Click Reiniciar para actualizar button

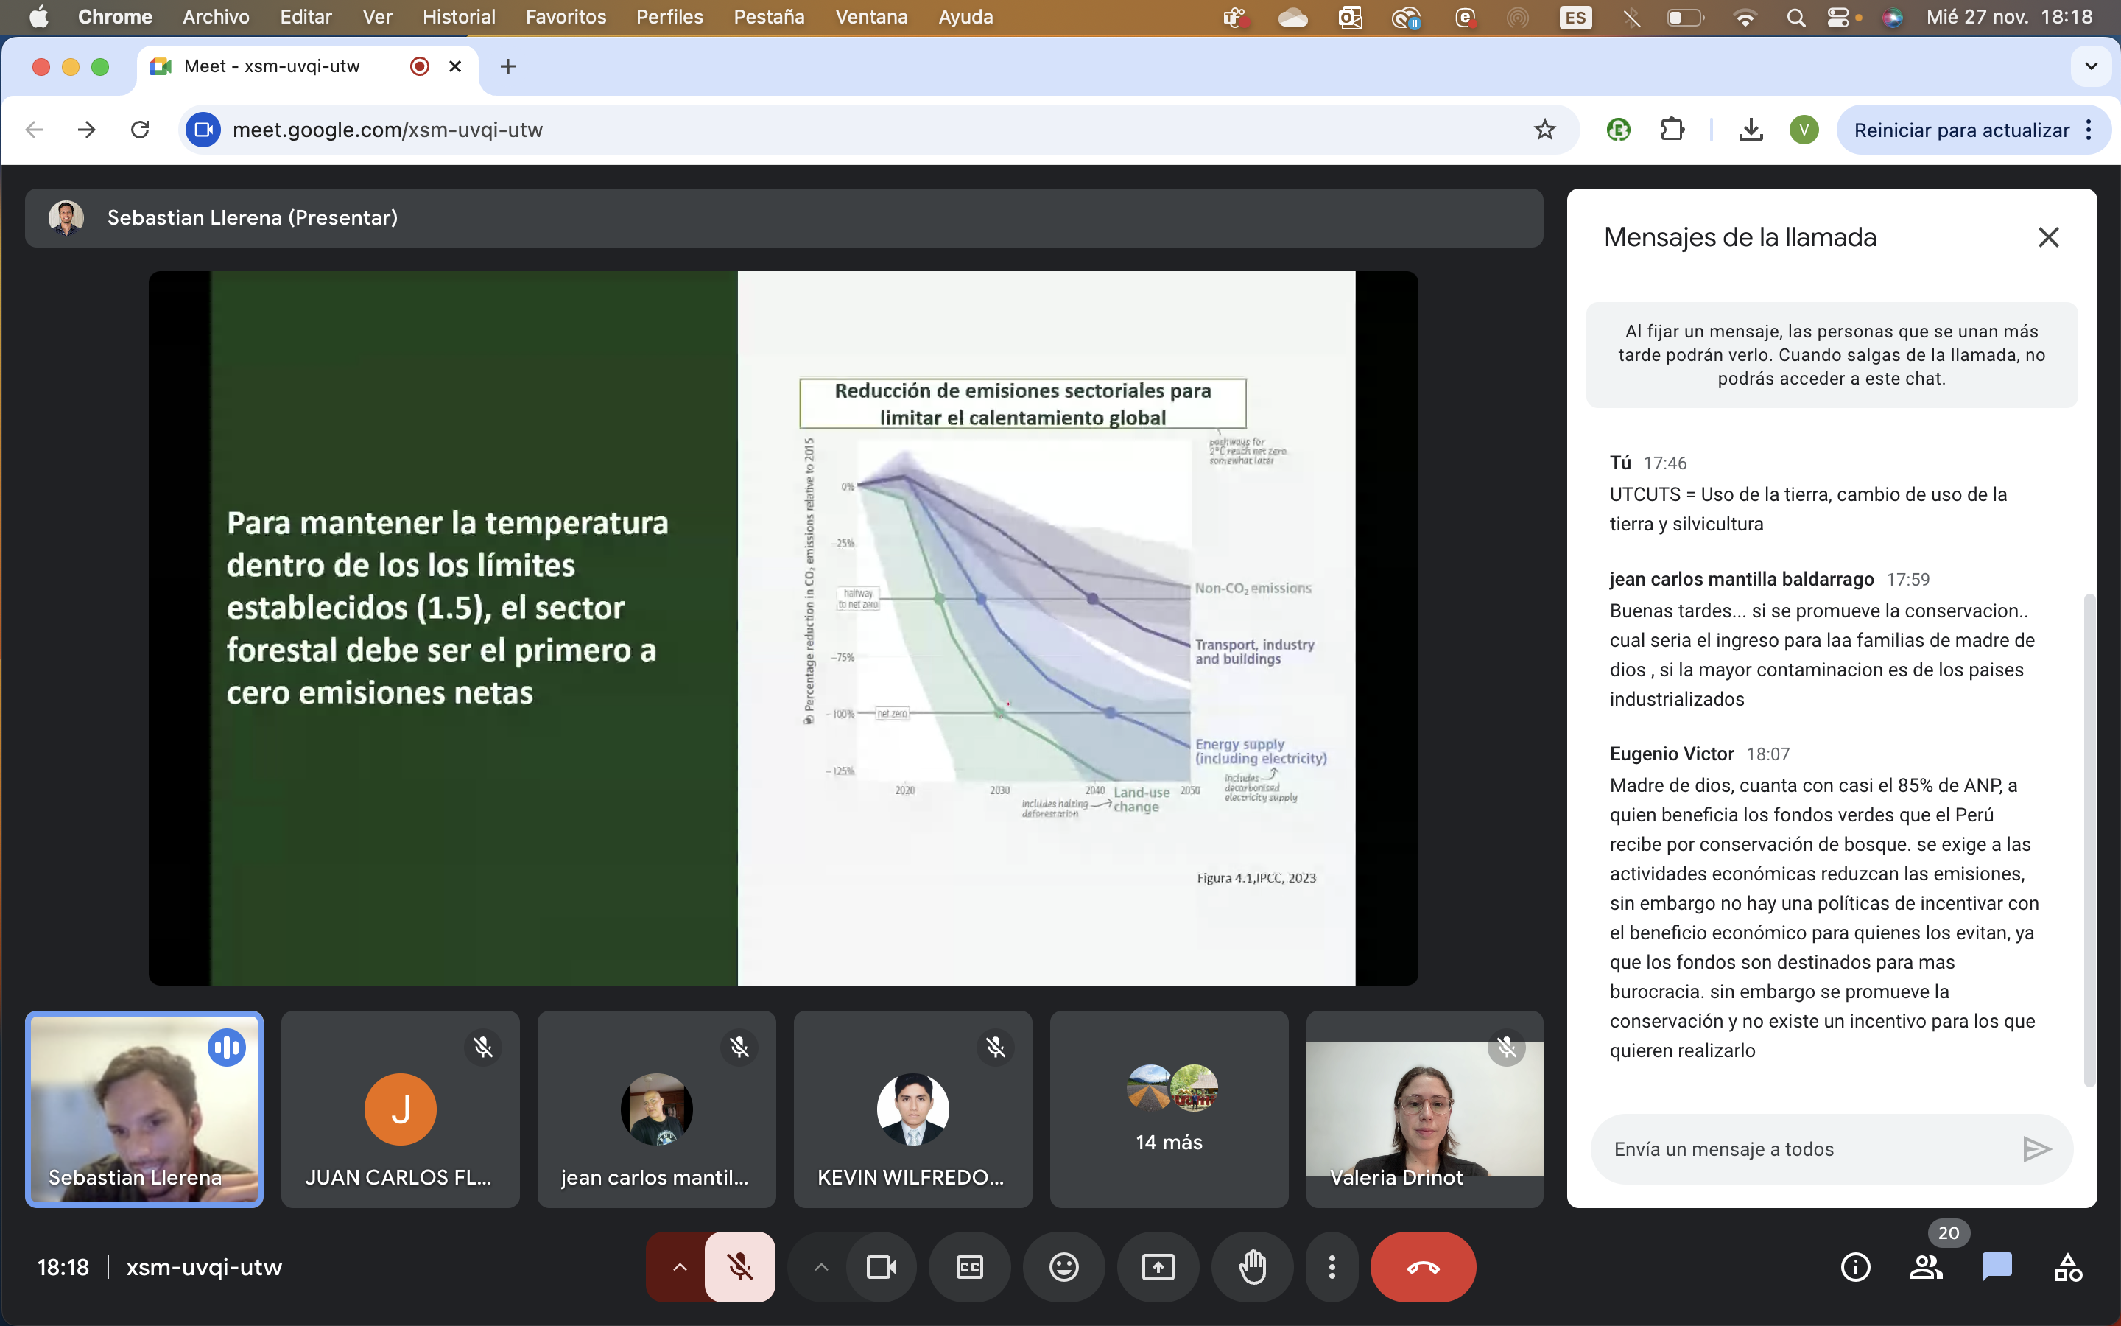[x=1960, y=130]
